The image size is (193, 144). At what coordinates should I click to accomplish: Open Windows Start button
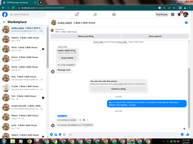(4, 141)
